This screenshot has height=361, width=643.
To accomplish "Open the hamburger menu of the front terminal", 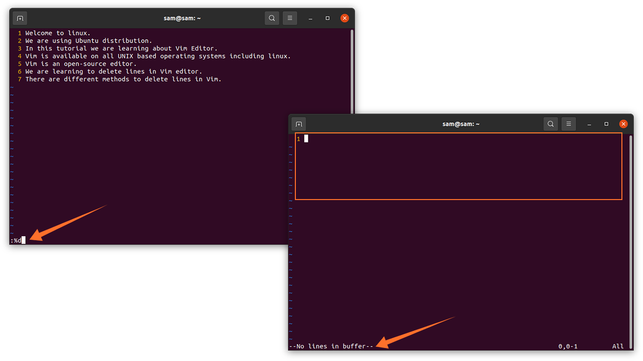I will (569, 124).
